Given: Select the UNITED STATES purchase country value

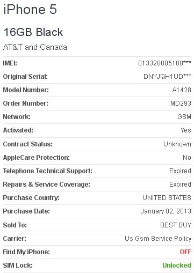Looking at the screenshot, I should click(167, 198).
